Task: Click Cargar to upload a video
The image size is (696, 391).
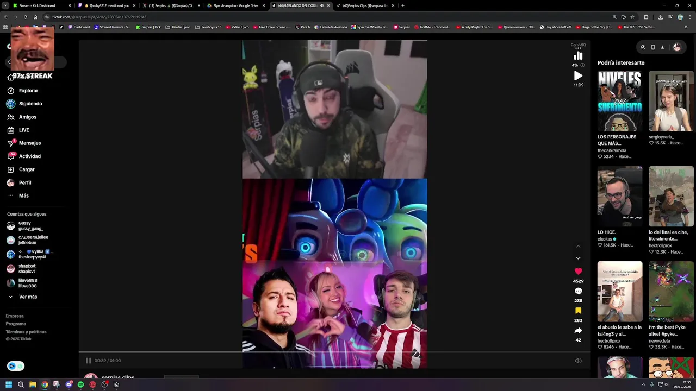Action: pos(21,169)
